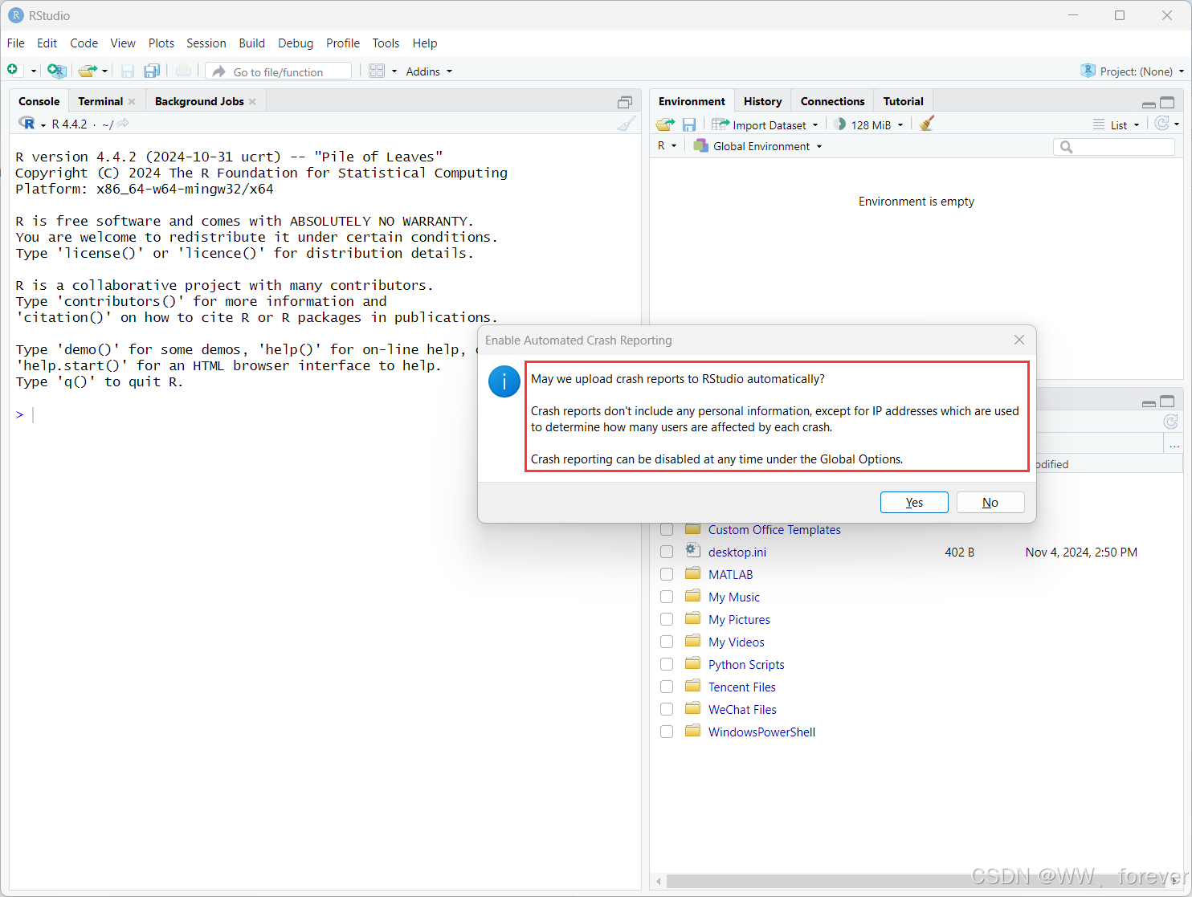Click the clear console broom icon

[x=627, y=124]
